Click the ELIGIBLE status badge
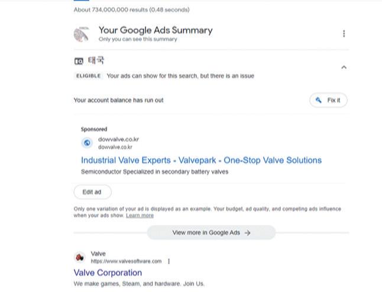This screenshot has height=292, width=382. (88, 76)
